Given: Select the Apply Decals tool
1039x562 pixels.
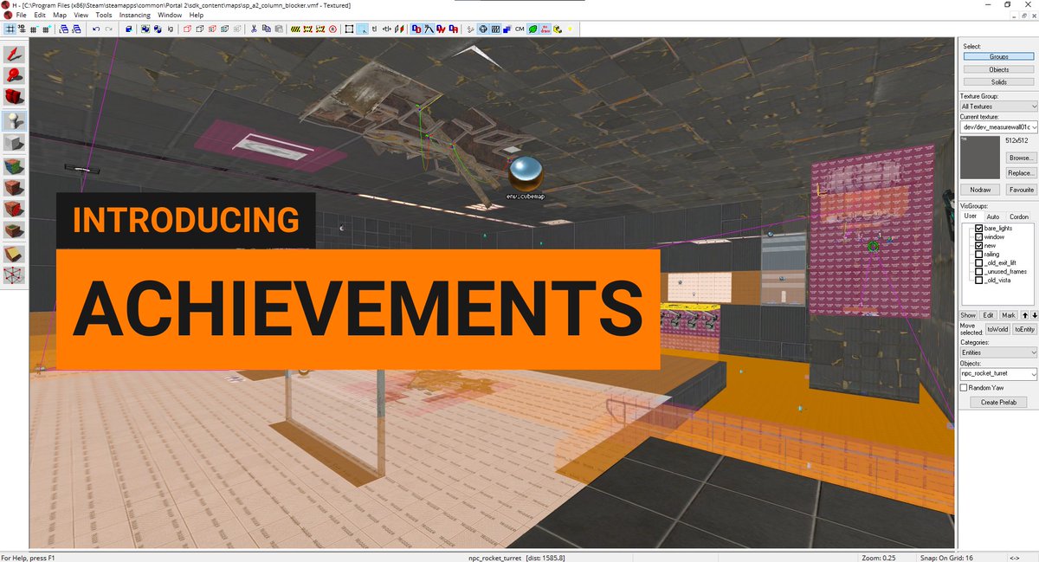Looking at the screenshot, I should pyautogui.click(x=12, y=208).
